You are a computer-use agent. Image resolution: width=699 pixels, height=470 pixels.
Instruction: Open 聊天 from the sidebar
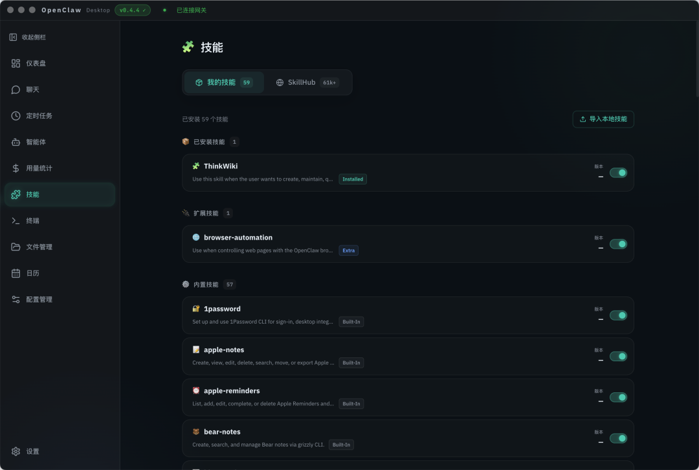[60, 89]
